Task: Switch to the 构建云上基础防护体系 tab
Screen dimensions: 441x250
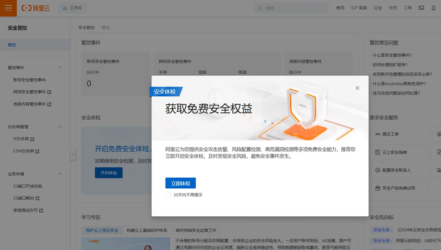Action: tap(147, 230)
